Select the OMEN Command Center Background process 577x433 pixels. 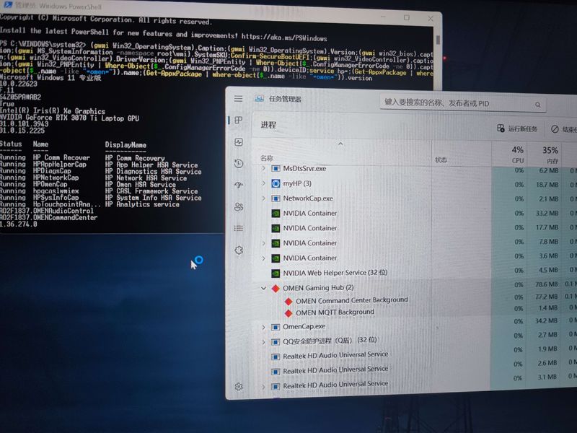pyautogui.click(x=351, y=300)
